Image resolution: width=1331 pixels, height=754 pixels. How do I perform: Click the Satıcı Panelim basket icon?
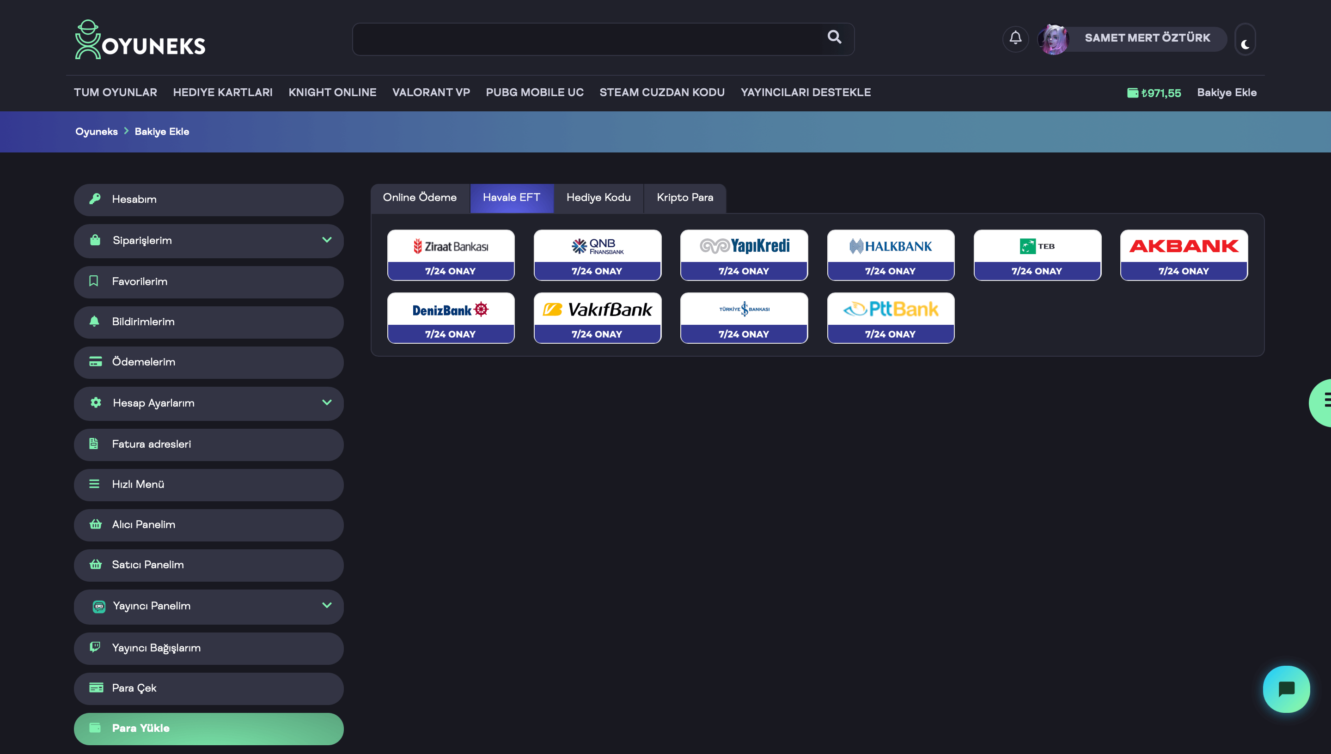pyautogui.click(x=95, y=565)
